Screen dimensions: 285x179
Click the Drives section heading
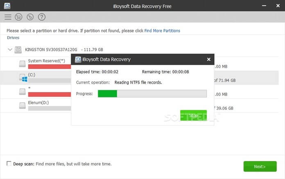(13, 38)
